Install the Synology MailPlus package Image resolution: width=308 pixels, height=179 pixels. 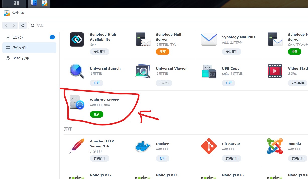232,52
